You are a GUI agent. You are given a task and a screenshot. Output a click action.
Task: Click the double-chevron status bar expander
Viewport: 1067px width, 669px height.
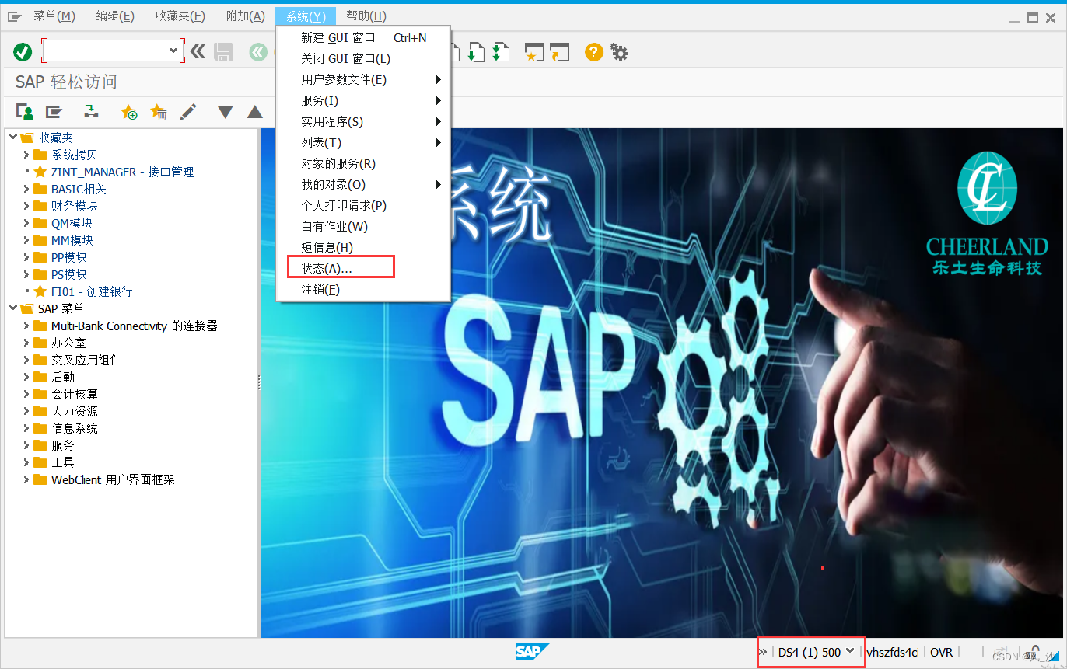click(763, 652)
